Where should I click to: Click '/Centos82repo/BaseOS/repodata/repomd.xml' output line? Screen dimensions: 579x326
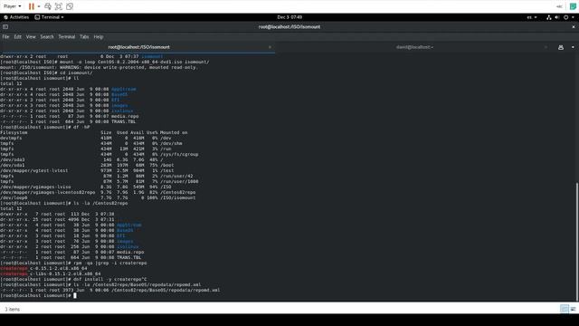tap(109, 290)
